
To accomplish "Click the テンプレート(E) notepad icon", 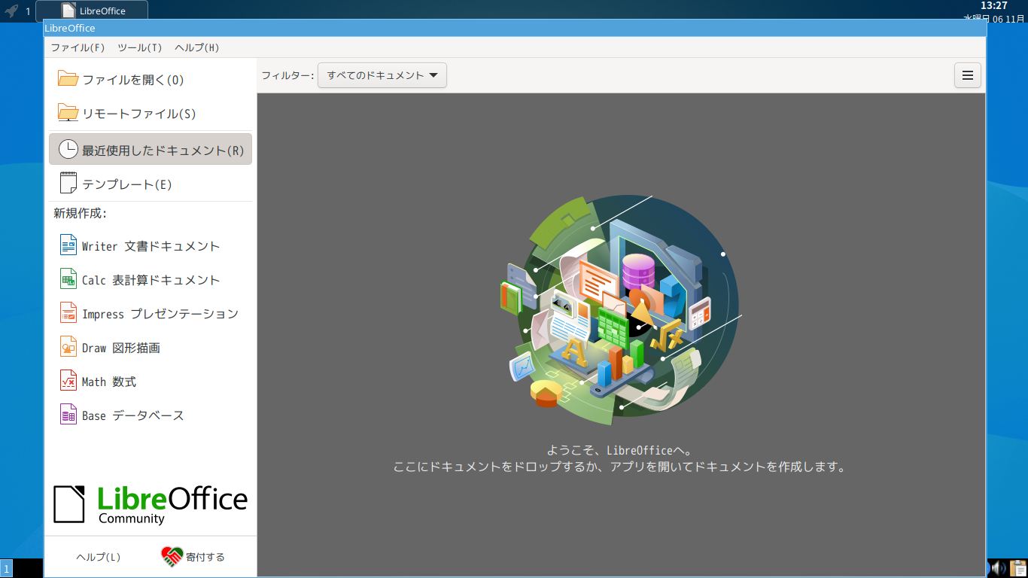I will click(68, 184).
